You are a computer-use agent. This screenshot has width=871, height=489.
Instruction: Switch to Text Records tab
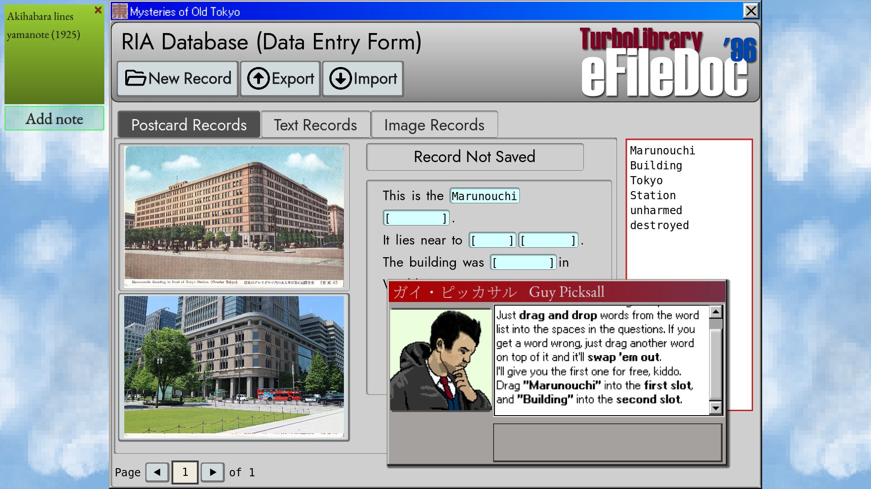[x=315, y=125]
